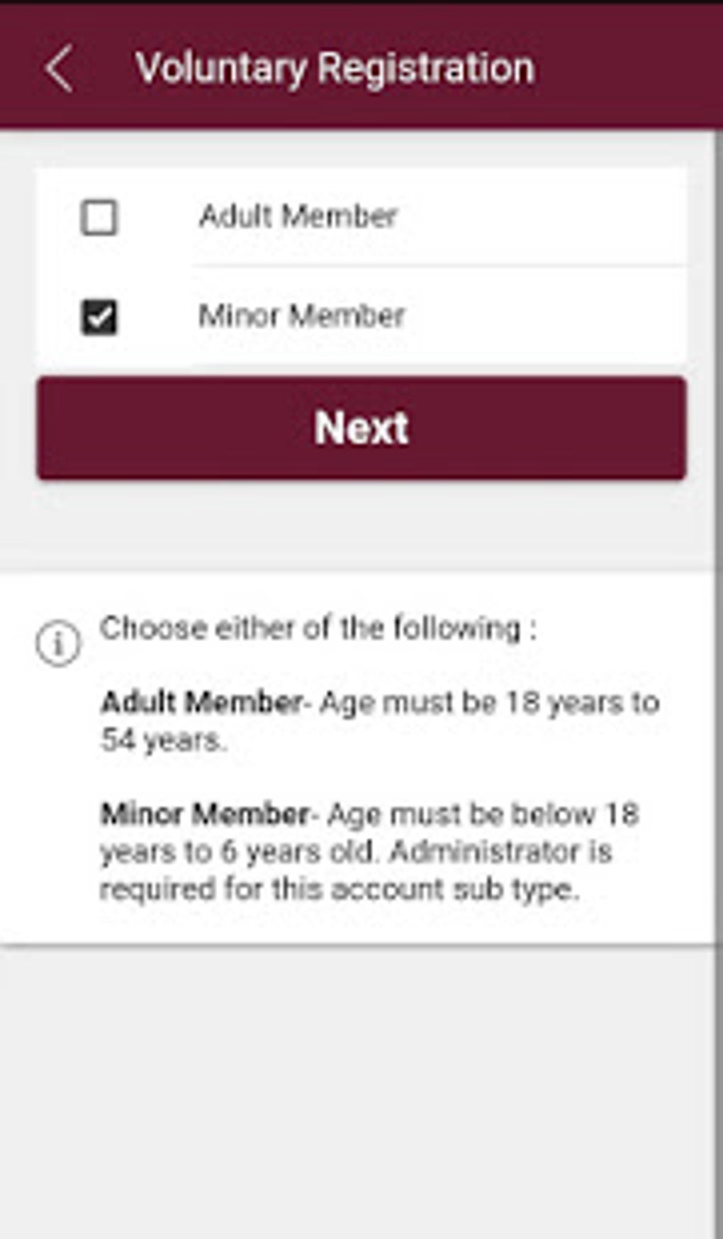Viewport: 723px width, 1239px height.
Task: Click the info circle icon
Action: coord(58,644)
